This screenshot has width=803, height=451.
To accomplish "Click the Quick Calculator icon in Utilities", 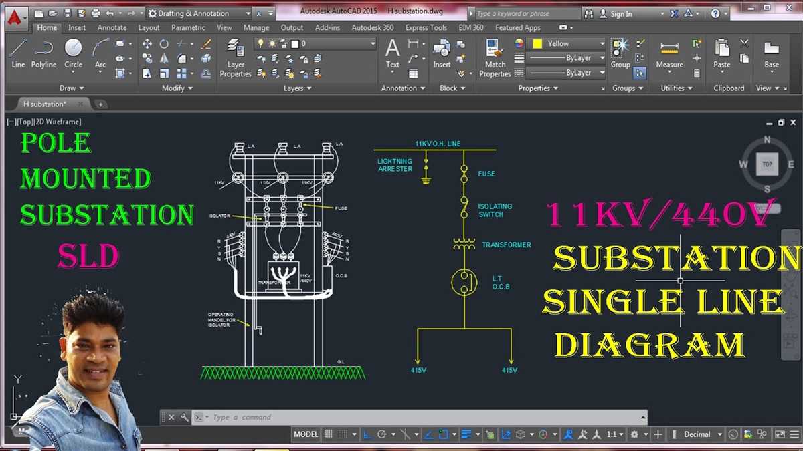I will [697, 73].
